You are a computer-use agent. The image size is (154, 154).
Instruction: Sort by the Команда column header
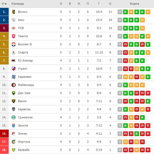[18, 4]
